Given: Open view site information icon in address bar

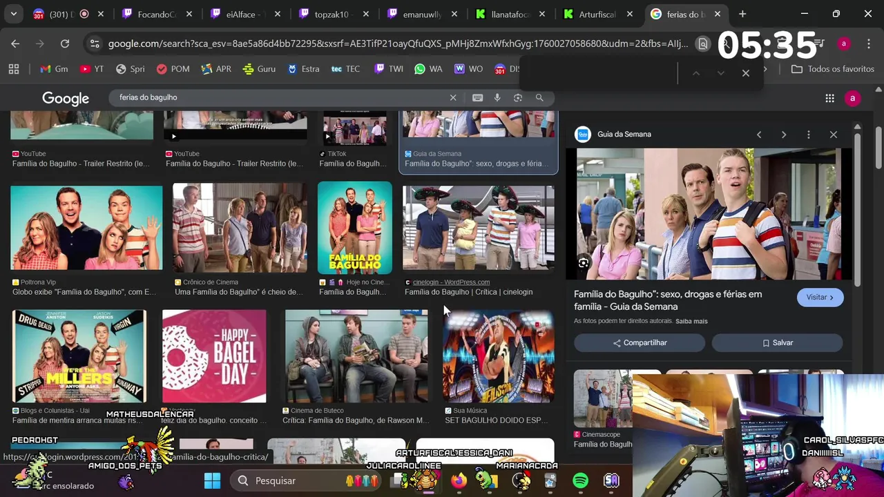Looking at the screenshot, I should point(95,43).
